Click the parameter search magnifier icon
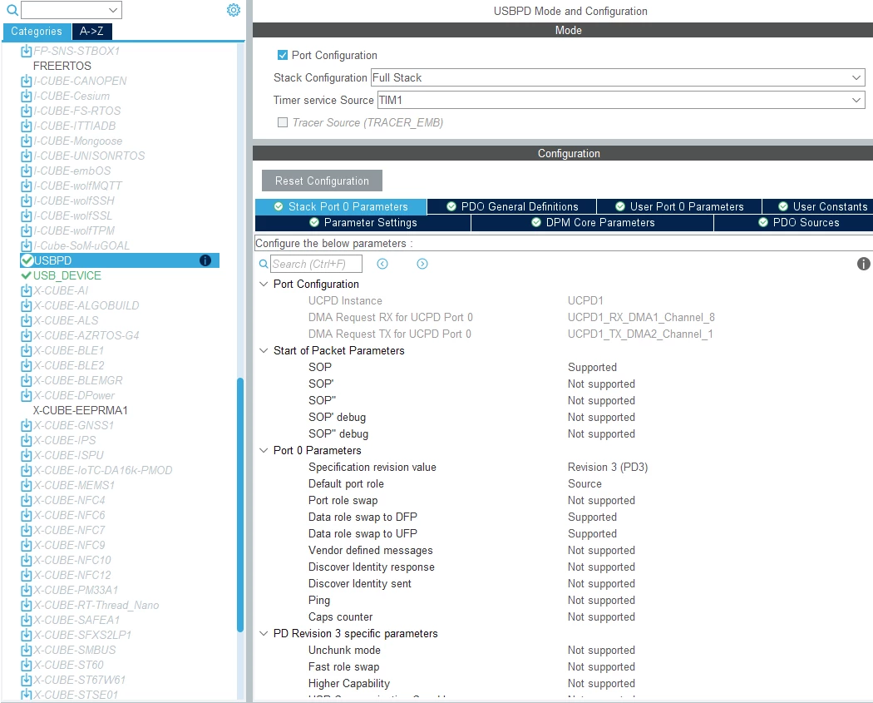 [x=264, y=264]
